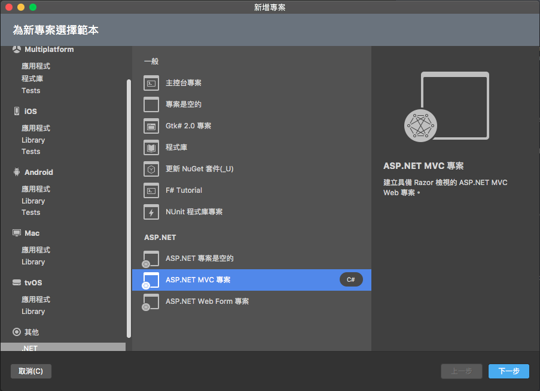Select 應用程式 under Android
Screen dimensions: 540x391
click(x=36, y=189)
